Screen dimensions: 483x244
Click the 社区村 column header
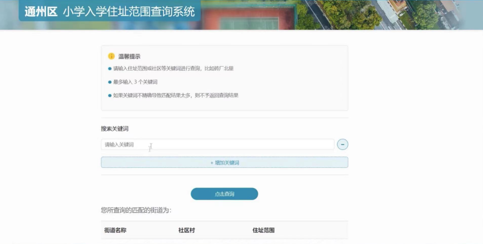tap(186, 230)
